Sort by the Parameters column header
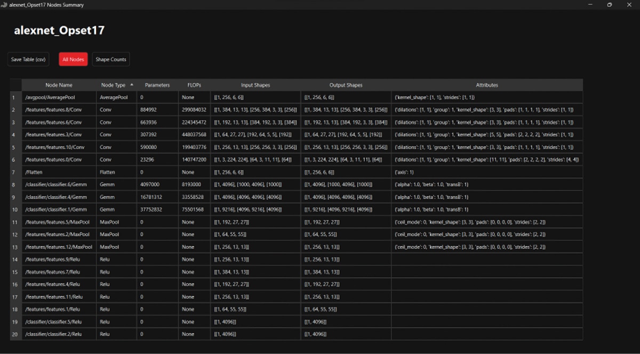Screen dimensions: 640x354 [157, 85]
